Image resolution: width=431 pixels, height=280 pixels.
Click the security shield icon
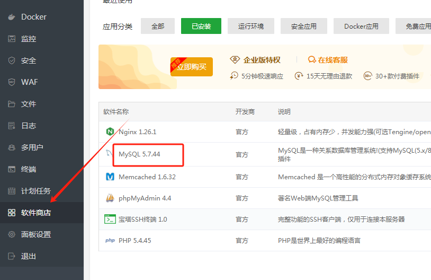pos(12,60)
